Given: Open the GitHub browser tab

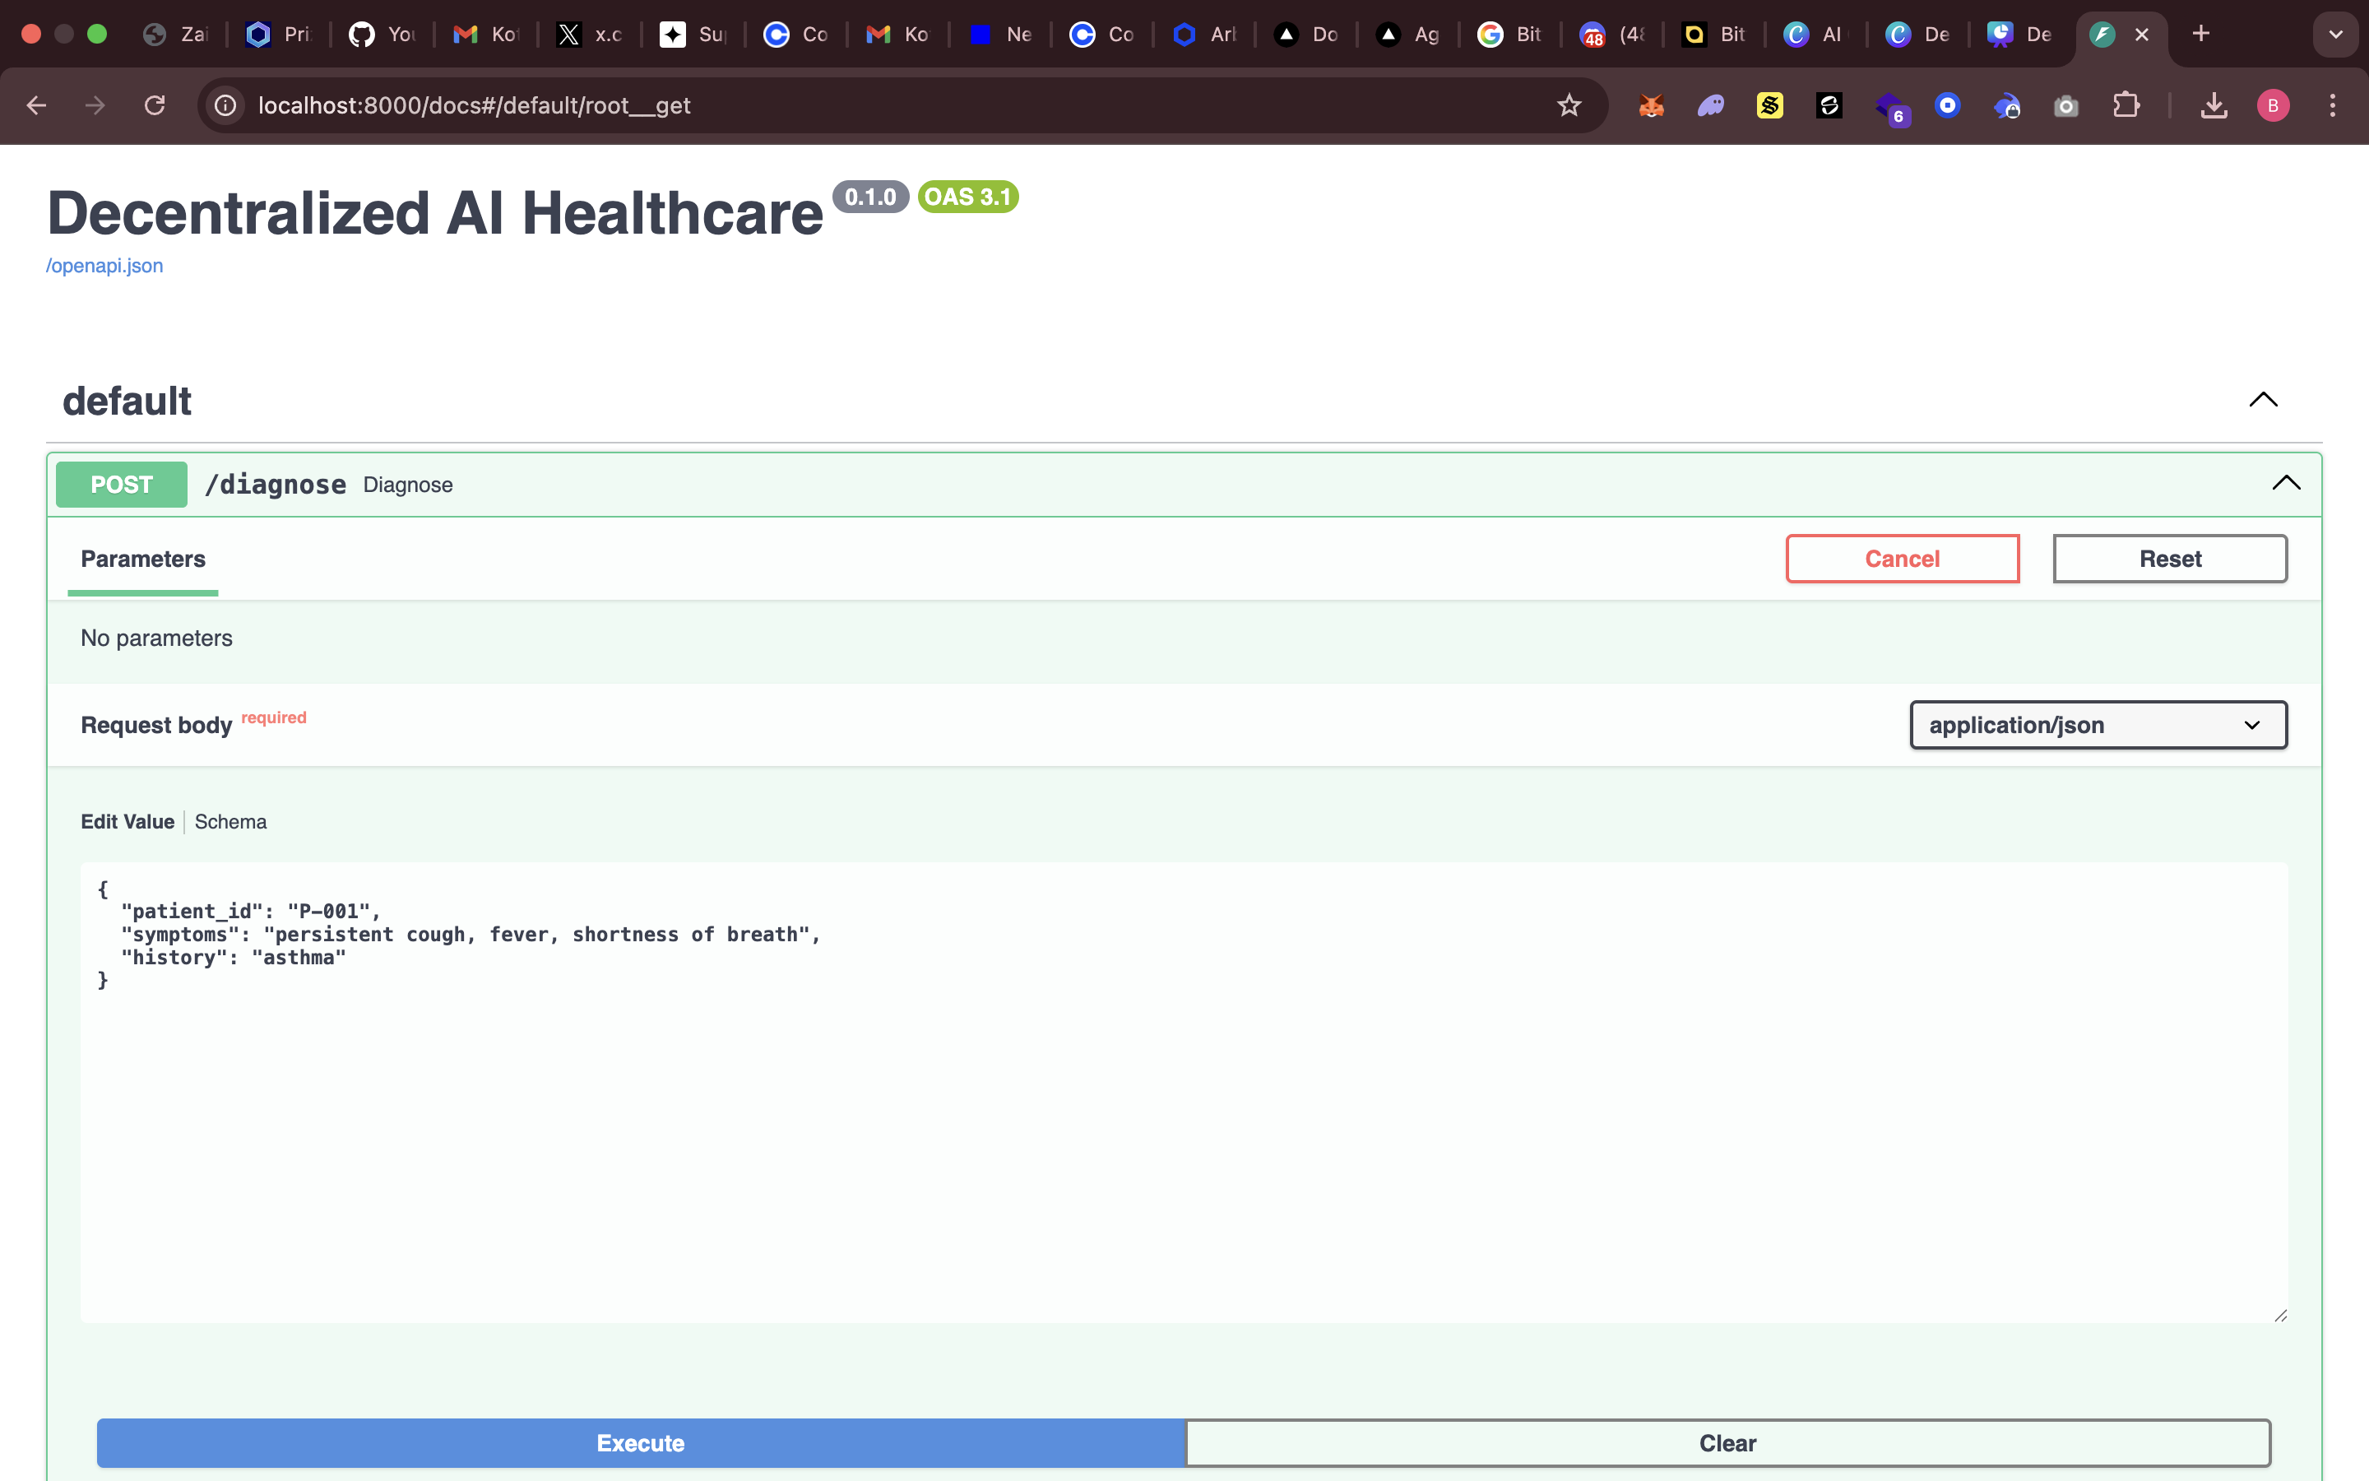Looking at the screenshot, I should click(x=382, y=35).
